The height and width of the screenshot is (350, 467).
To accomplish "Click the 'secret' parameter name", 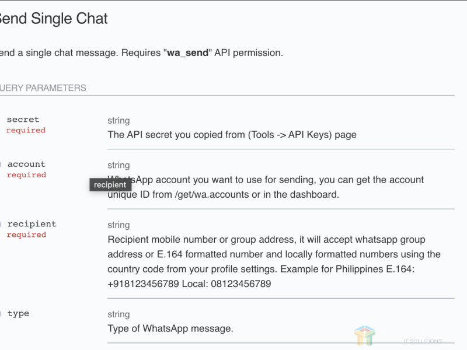I will pyautogui.click(x=23, y=120).
